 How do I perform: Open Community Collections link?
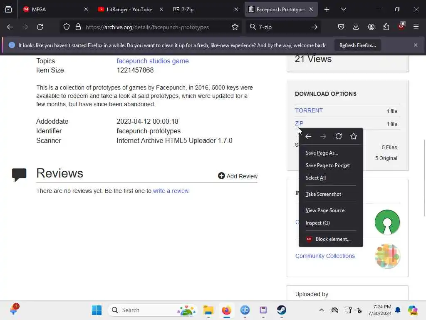point(325,256)
